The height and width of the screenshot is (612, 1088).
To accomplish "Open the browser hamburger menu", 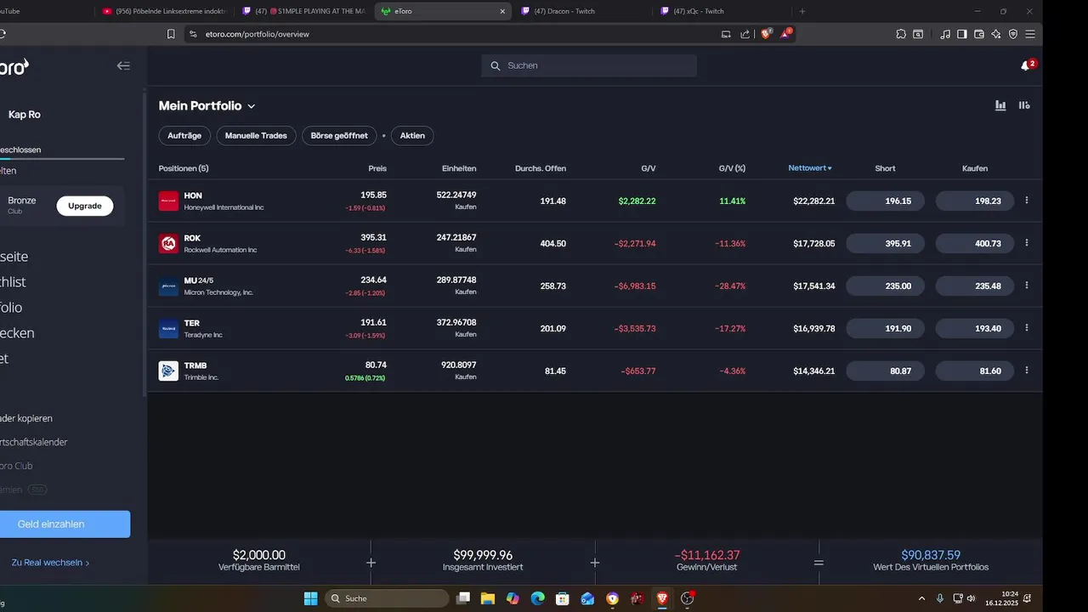I will point(1030,34).
